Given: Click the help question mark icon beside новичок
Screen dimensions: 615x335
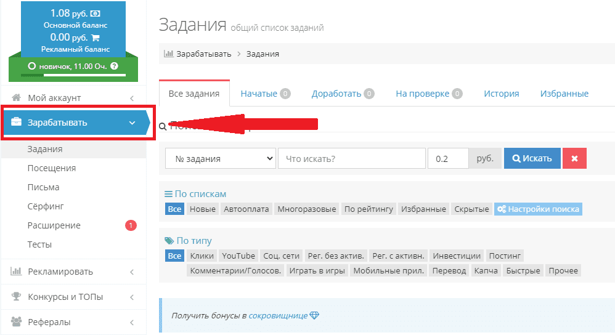Looking at the screenshot, I should [x=114, y=66].
